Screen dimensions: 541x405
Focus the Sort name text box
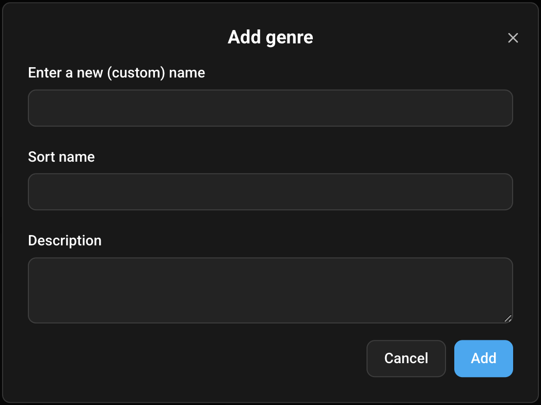pyautogui.click(x=270, y=192)
